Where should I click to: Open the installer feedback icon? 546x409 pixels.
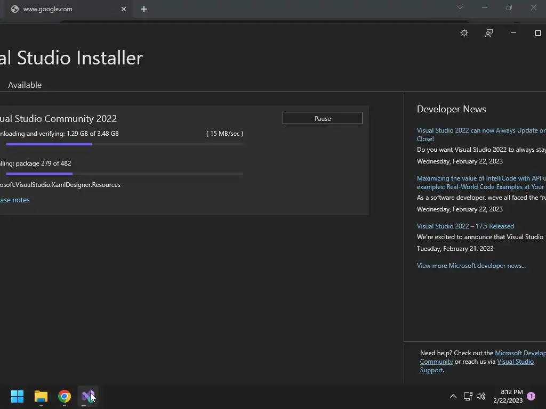[x=489, y=33]
